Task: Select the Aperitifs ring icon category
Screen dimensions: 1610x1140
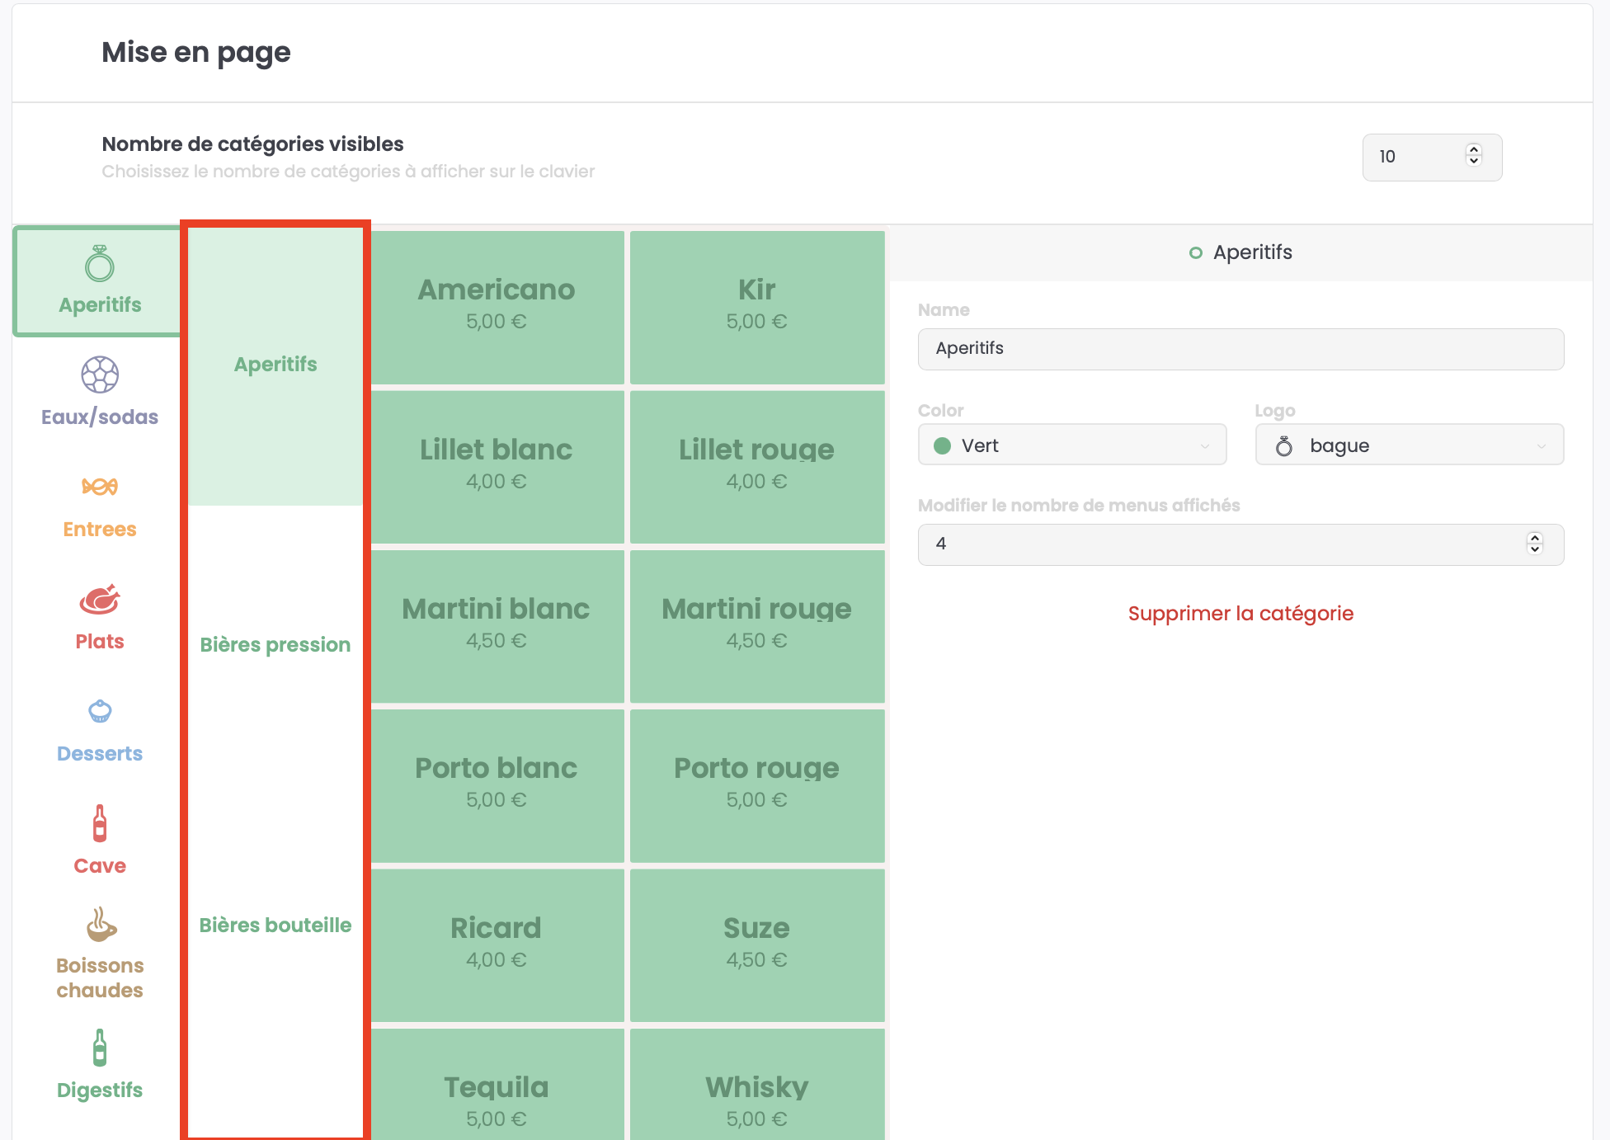Action: click(99, 281)
